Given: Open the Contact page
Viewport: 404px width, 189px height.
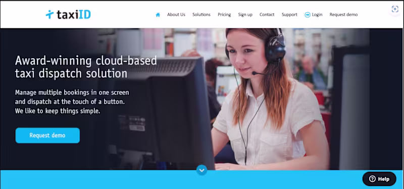Looking at the screenshot, I should pyautogui.click(x=267, y=15).
